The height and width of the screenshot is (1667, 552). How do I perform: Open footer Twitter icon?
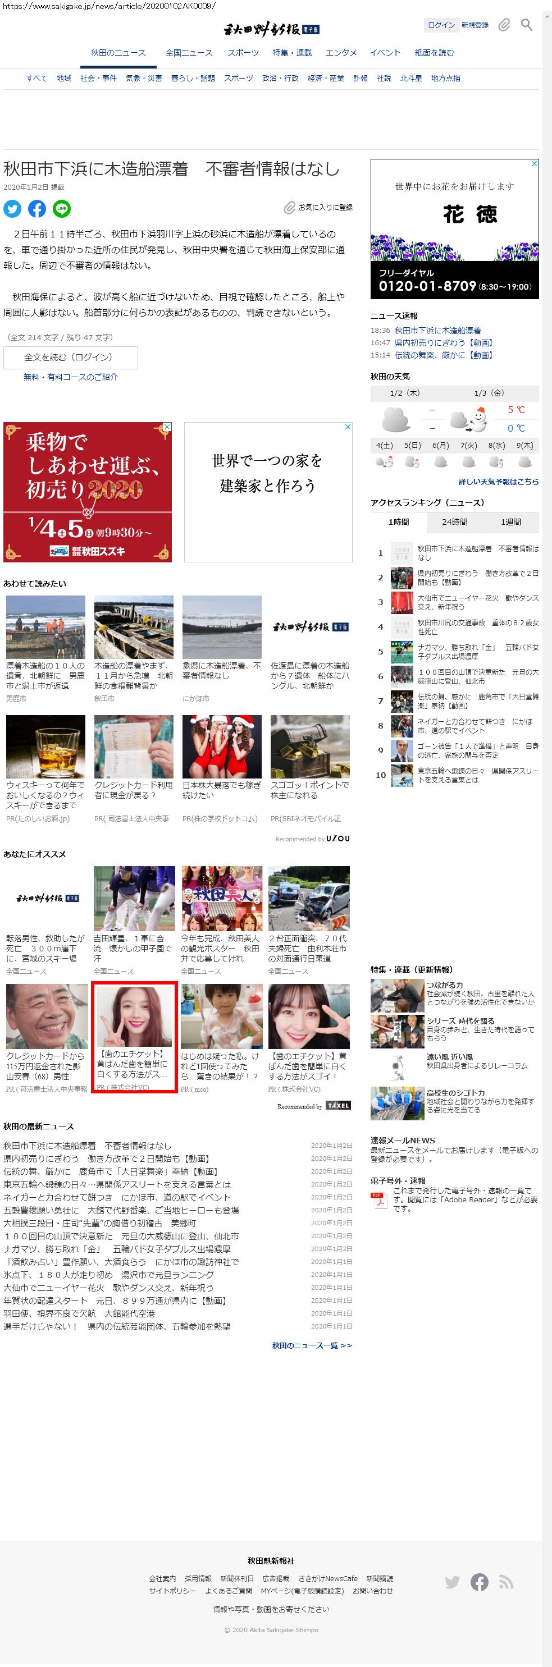453,1582
